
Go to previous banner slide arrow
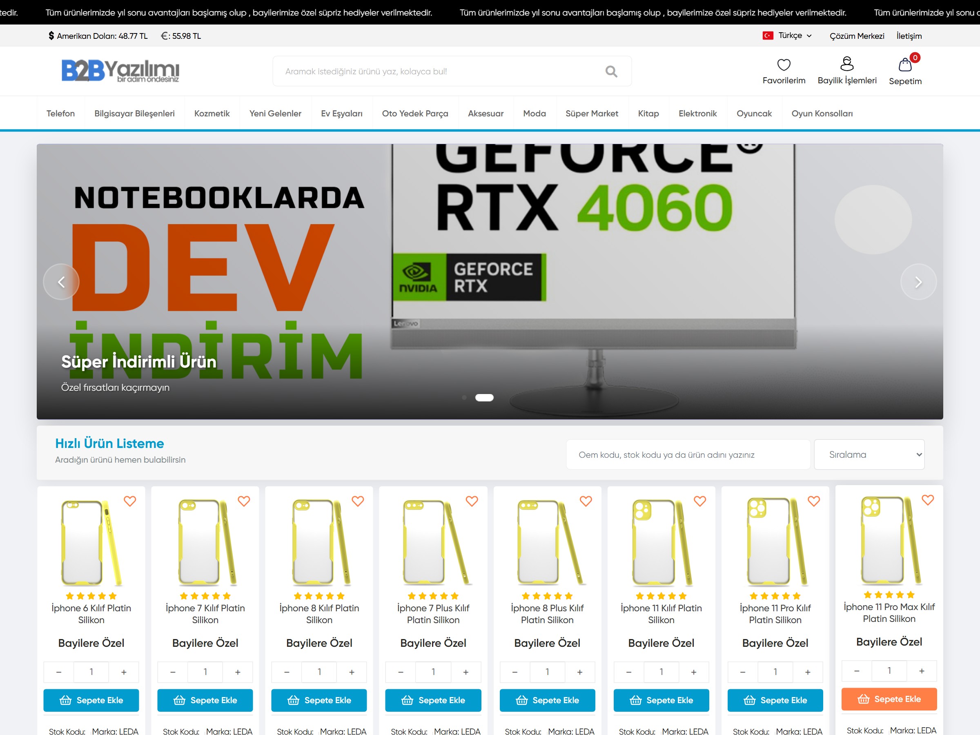(61, 282)
